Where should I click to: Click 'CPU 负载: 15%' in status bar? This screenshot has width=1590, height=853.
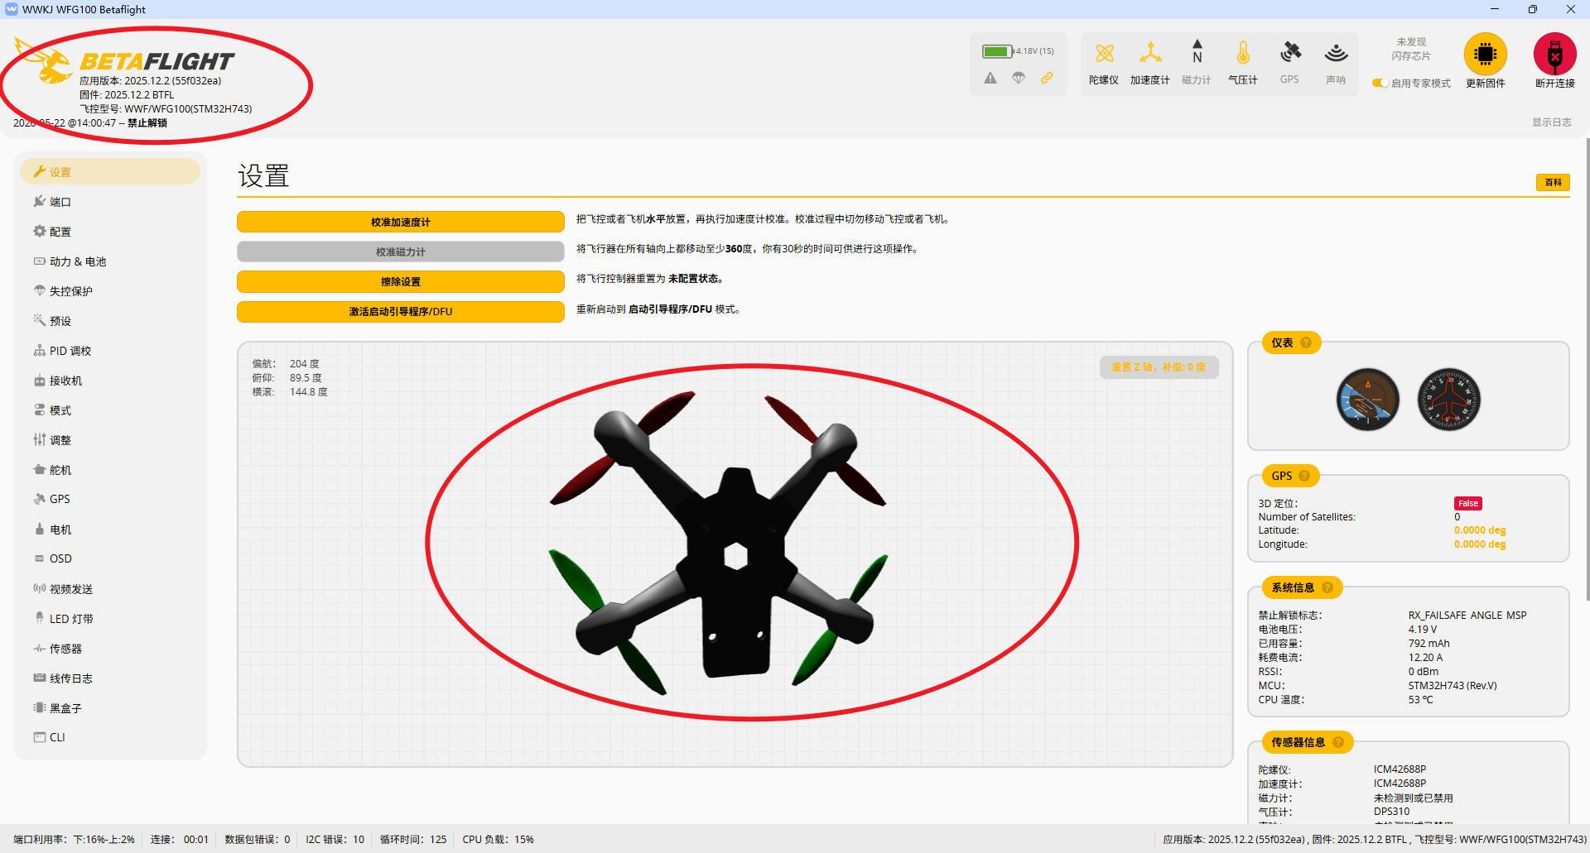(x=498, y=840)
